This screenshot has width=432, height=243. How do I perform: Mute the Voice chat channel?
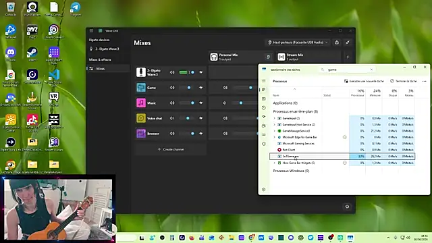click(x=172, y=118)
